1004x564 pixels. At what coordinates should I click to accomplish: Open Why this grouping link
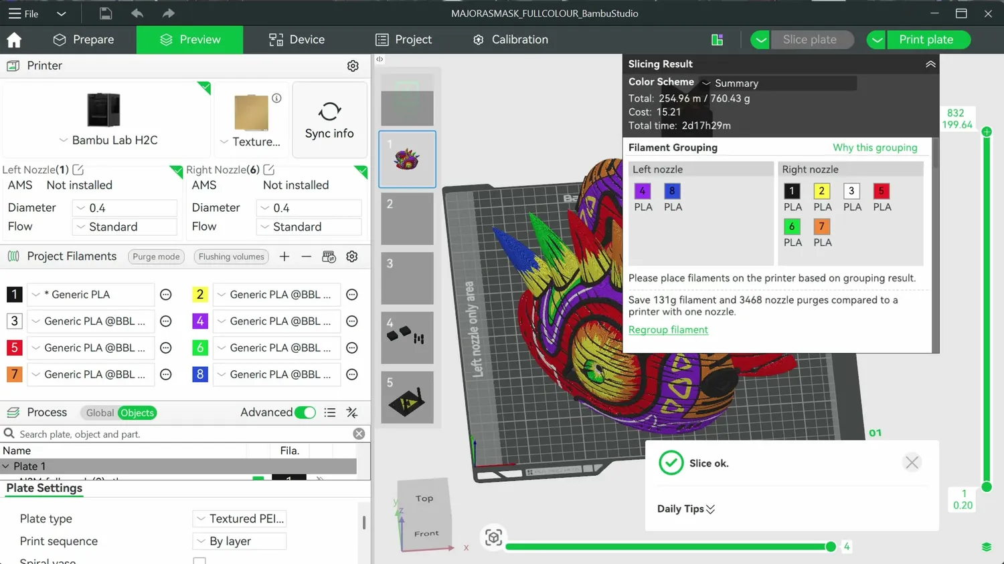[875, 148]
